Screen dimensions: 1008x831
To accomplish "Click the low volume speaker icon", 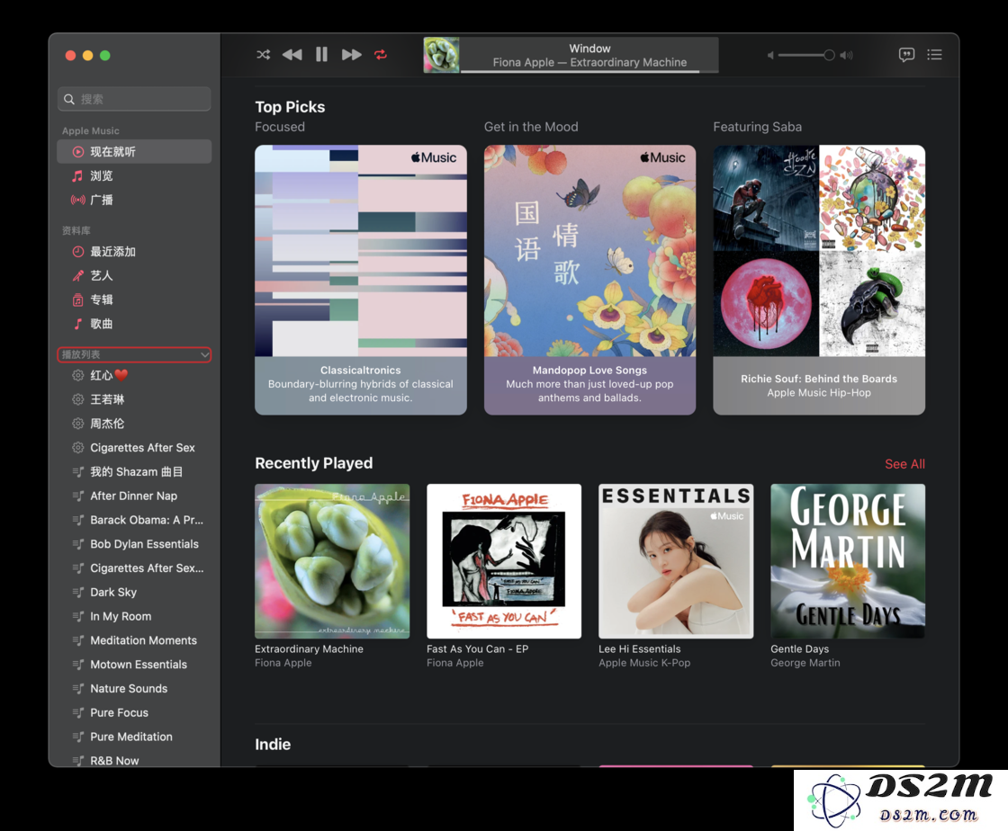I will pos(770,55).
